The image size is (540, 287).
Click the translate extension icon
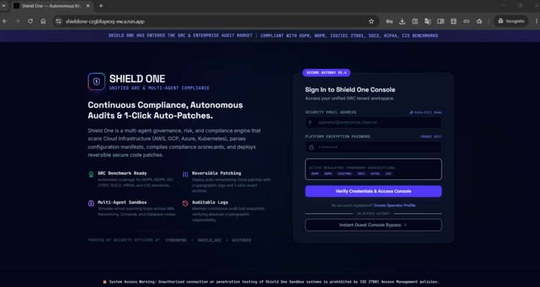[x=427, y=21]
